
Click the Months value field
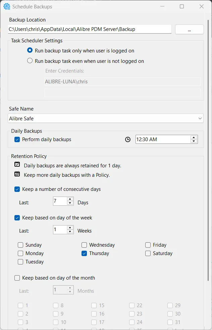tap(60, 290)
